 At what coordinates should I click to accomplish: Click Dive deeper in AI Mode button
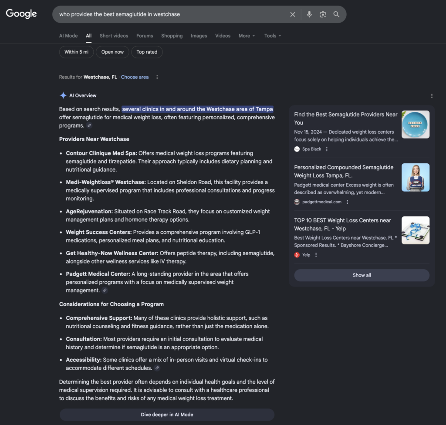(167, 415)
